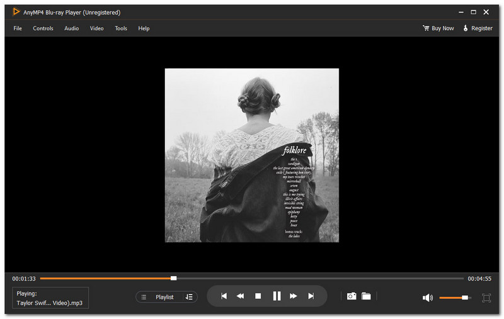
Task: Maximize the player window
Action: [474, 12]
